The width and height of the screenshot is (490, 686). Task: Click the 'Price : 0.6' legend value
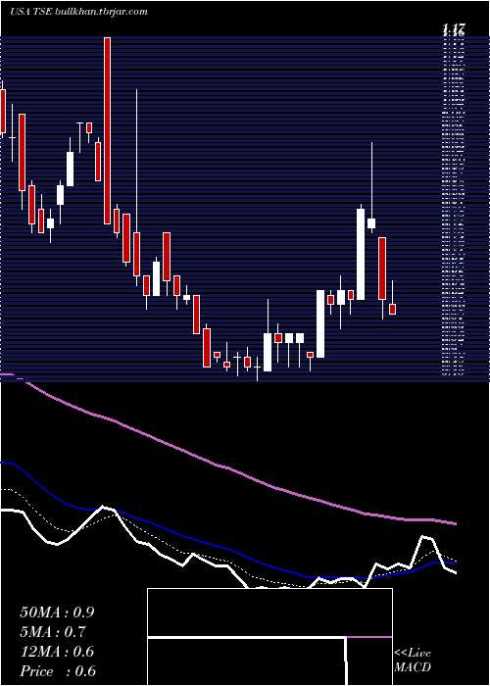[x=58, y=671]
